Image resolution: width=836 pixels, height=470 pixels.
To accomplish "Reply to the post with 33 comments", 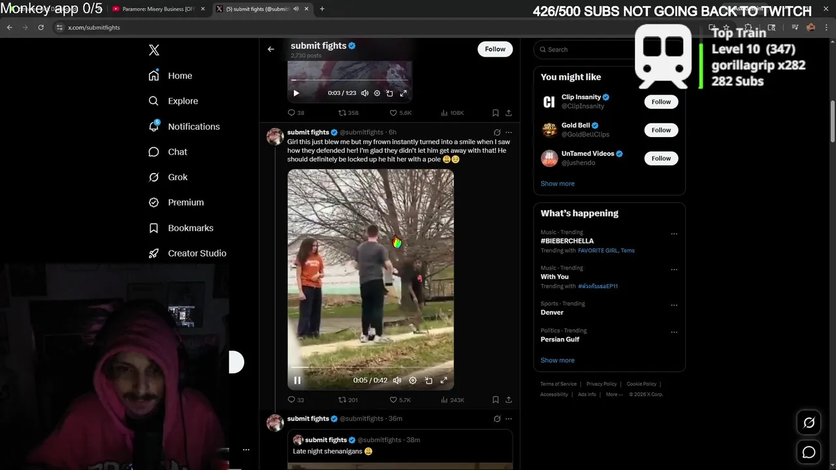I will coord(296,399).
